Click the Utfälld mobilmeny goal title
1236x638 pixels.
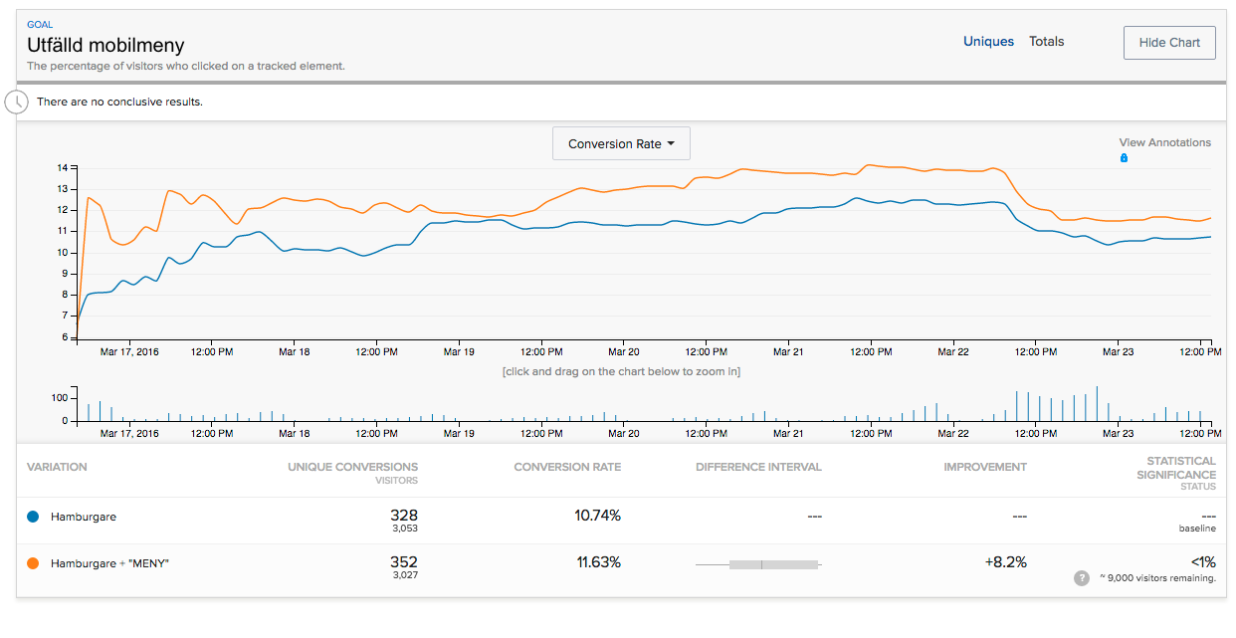[105, 45]
